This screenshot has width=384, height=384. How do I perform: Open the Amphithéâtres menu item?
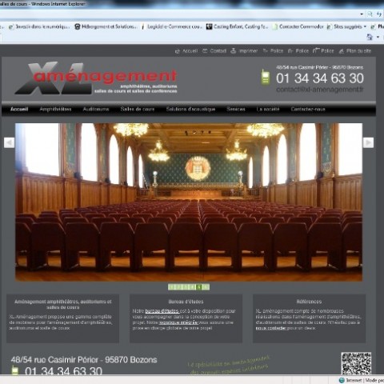pyautogui.click(x=55, y=109)
